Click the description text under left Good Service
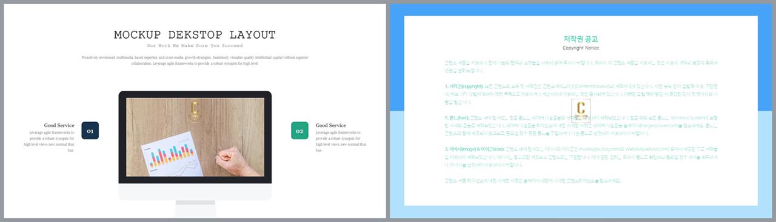Image resolution: width=776 pixels, height=222 pixels. (50, 141)
